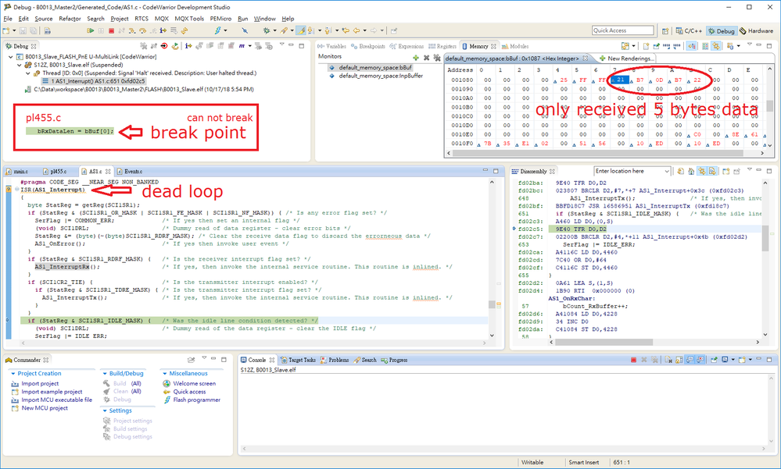781x469 pixels.
Task: Toggle Memory Monitors pane icon
Action: [x=691, y=46]
